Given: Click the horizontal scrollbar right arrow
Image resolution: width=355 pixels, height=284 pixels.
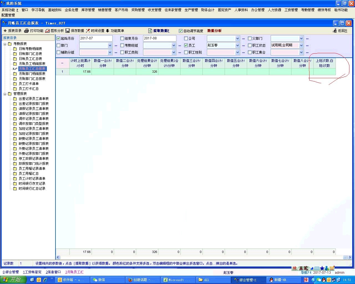Looking at the screenshot, I should 350,257.
